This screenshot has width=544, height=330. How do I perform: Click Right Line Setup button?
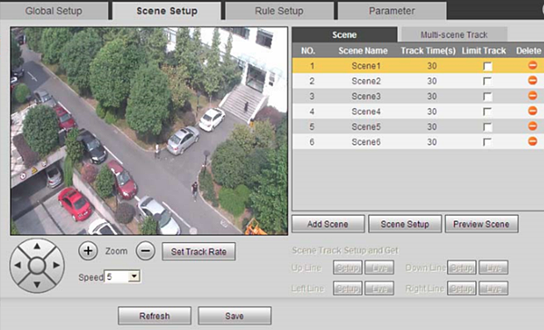461,288
